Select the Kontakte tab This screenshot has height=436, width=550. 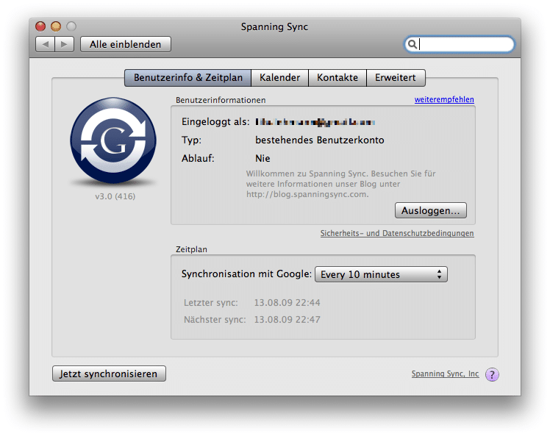(x=337, y=77)
